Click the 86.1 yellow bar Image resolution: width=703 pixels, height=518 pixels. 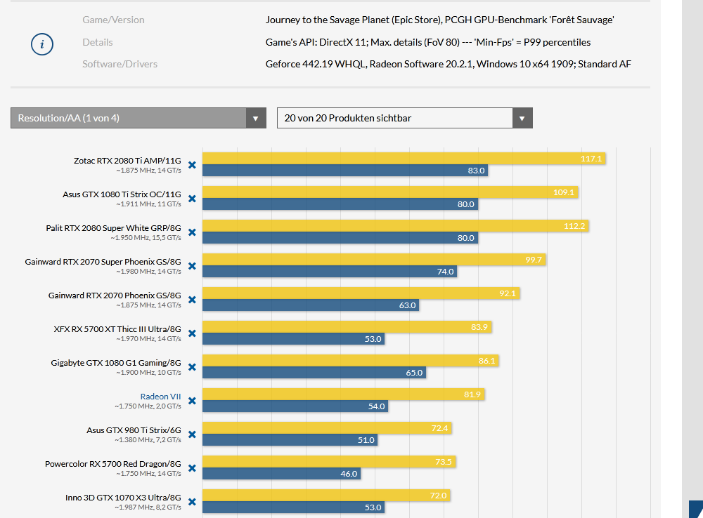click(x=351, y=360)
